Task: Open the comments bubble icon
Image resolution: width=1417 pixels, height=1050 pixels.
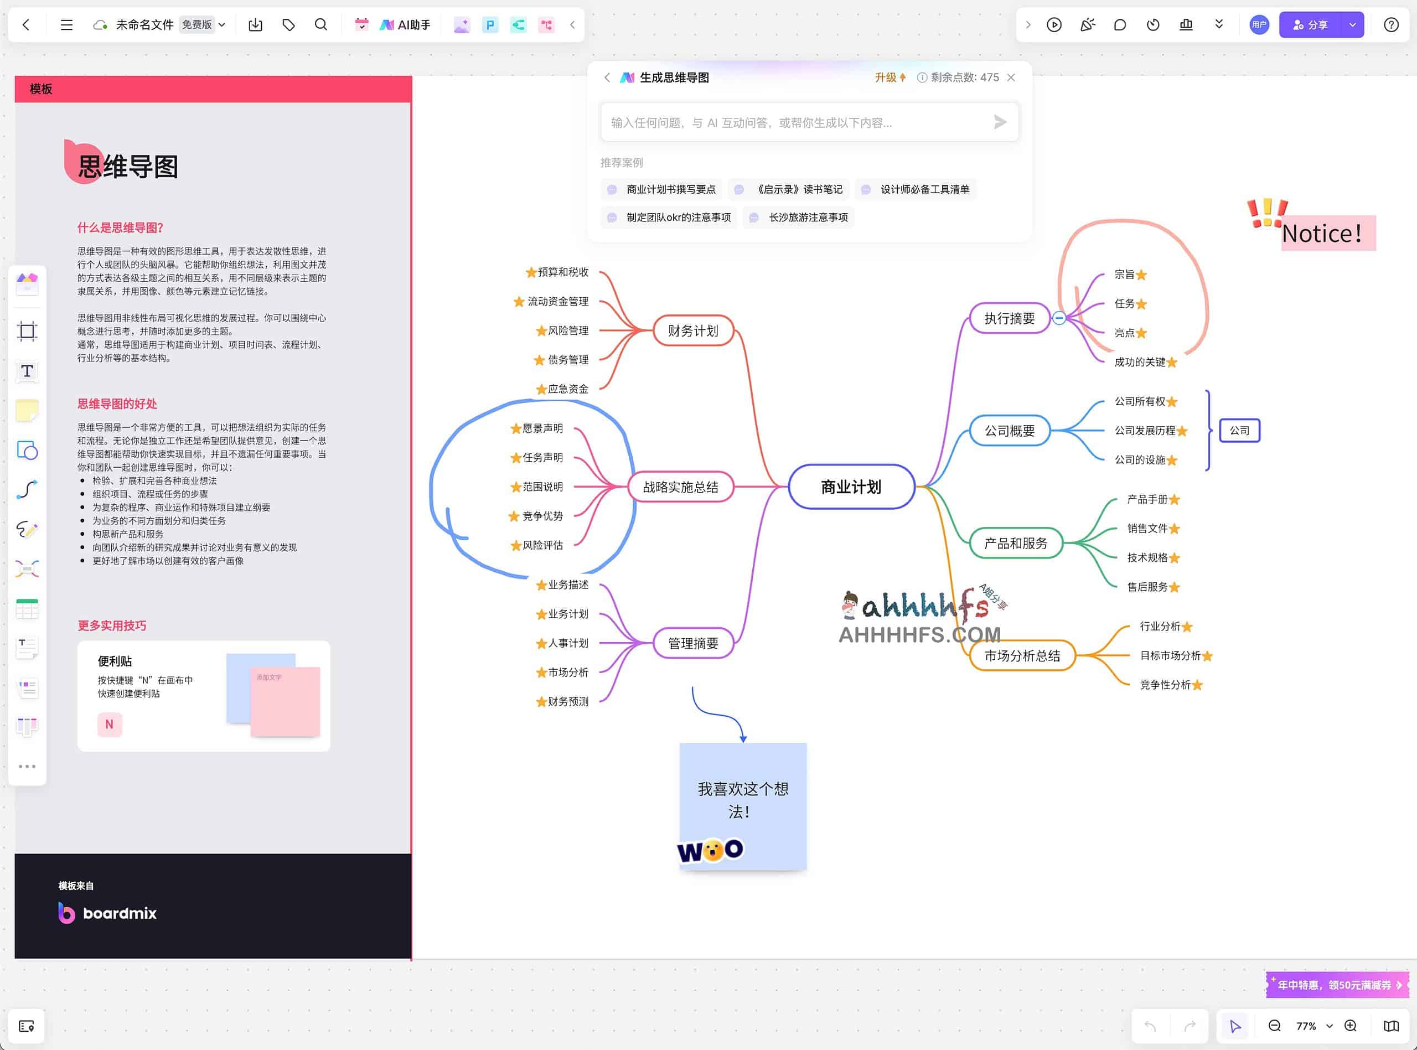Action: [1120, 25]
